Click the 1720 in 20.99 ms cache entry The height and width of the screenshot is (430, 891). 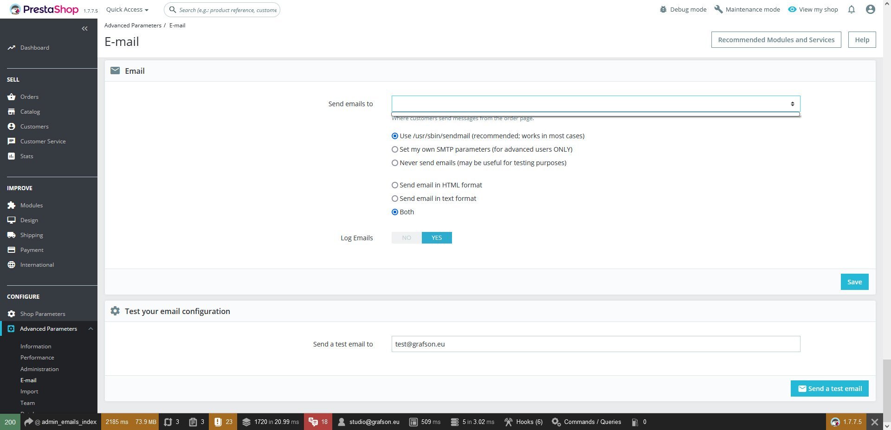[x=271, y=422]
